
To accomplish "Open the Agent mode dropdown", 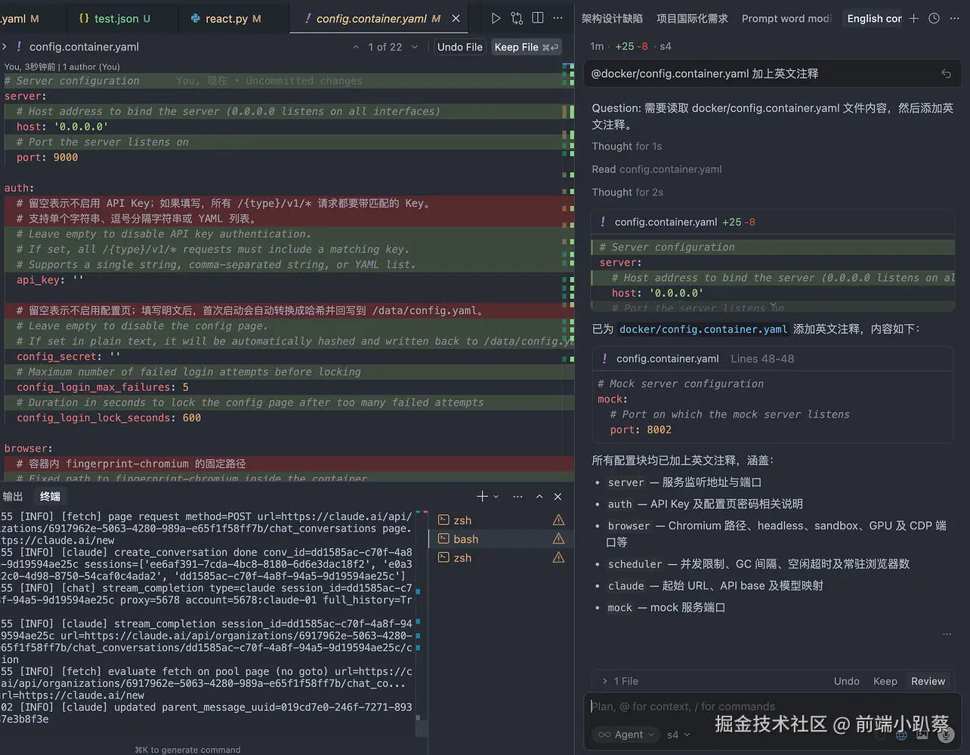I will tap(626, 735).
